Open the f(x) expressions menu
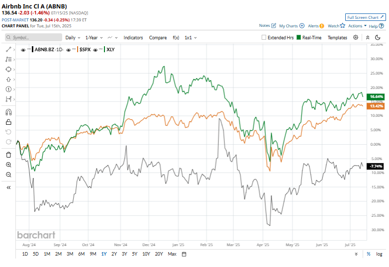Image resolution: width=389 pixels, height=267 pixels. (176, 38)
